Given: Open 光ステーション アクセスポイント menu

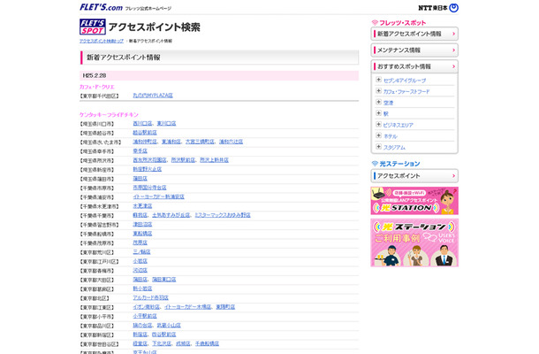Looking at the screenshot, I should tap(414, 176).
